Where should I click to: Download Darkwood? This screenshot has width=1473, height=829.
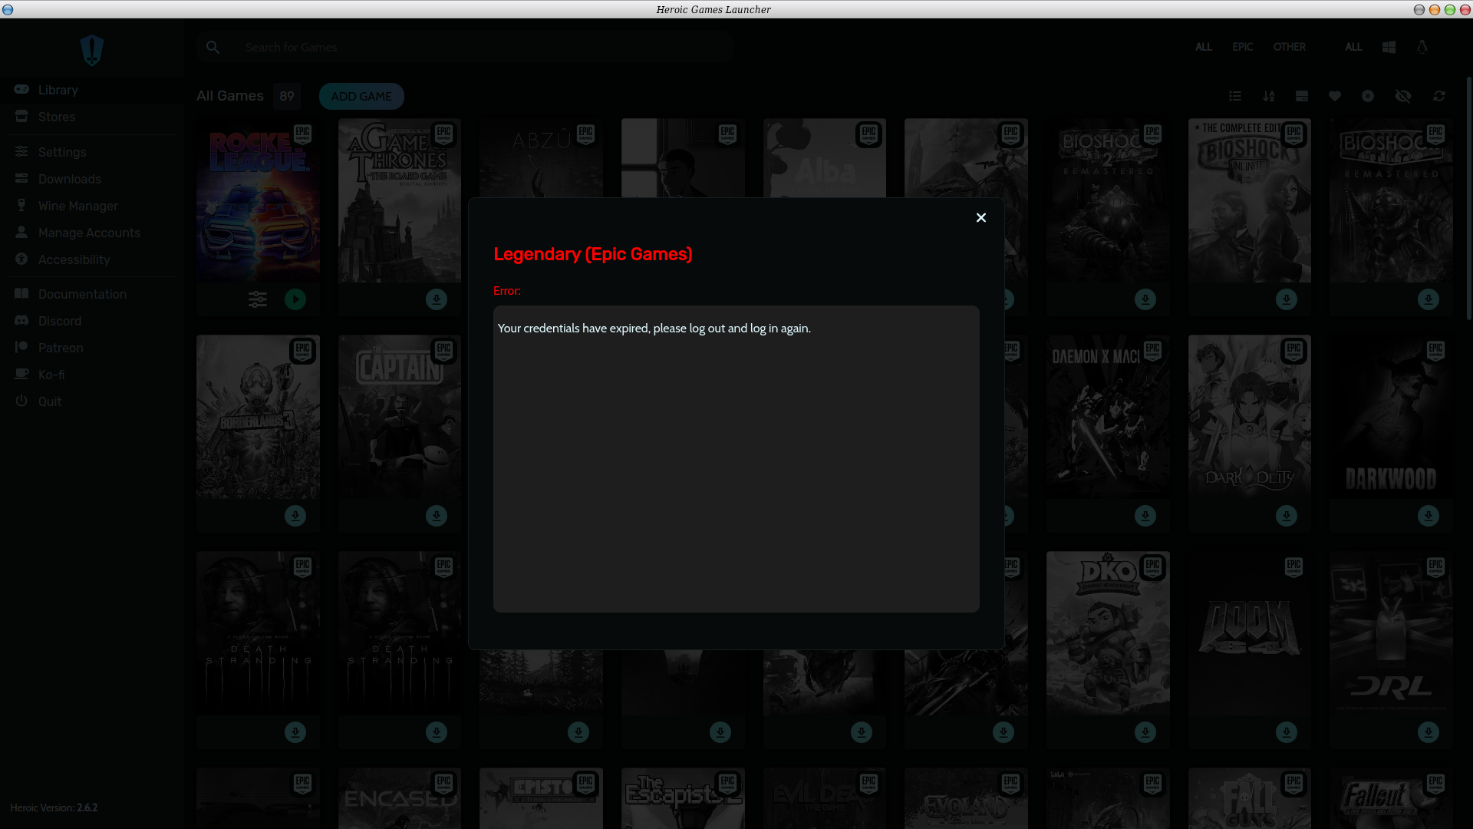[x=1429, y=516]
